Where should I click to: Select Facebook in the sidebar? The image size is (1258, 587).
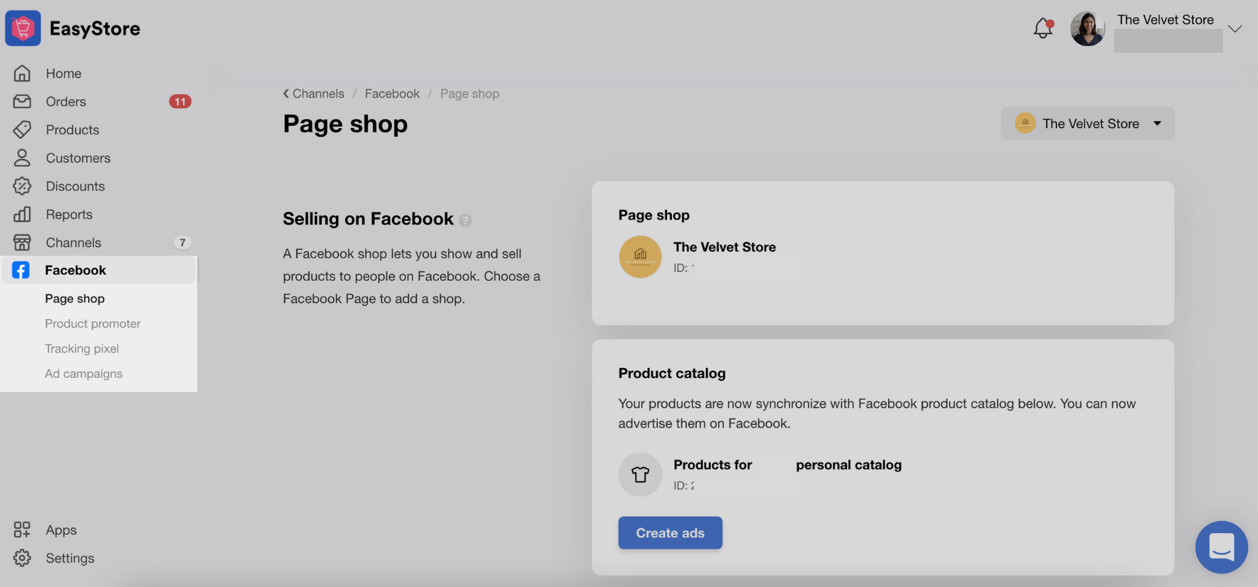point(98,270)
